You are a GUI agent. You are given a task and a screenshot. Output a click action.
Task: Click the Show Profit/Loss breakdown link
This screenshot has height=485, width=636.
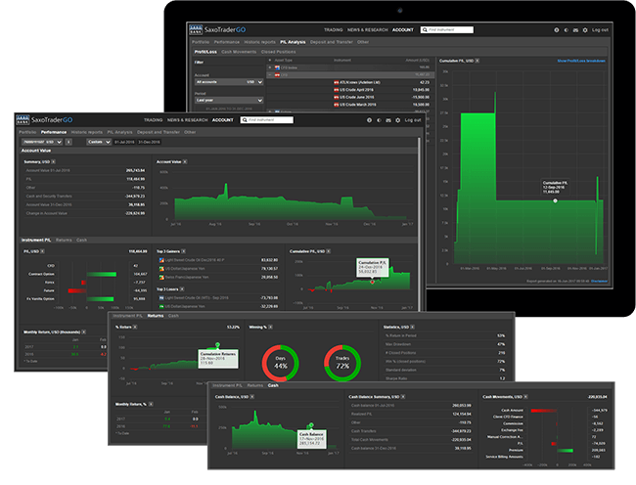point(581,61)
